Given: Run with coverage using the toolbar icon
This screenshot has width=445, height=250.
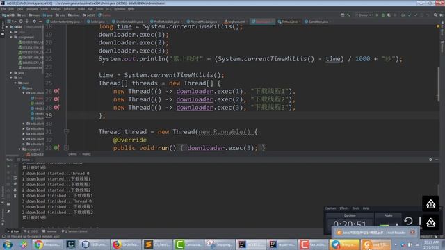Looking at the screenshot, I should tap(389, 15).
